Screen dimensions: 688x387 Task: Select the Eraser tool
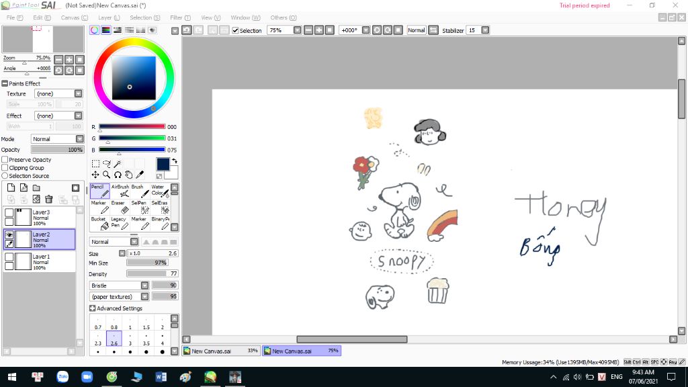(120, 207)
